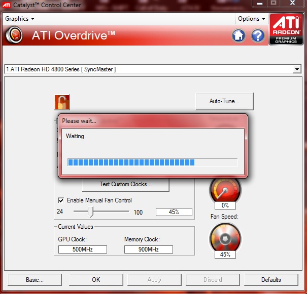Click the 'Current Values' group label
Screen dimensions: 307x294
click(76, 227)
